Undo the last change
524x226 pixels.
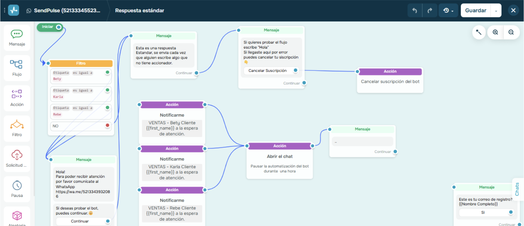click(415, 10)
